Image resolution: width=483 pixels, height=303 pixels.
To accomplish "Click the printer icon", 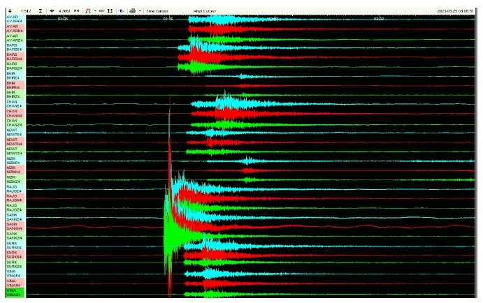I will click(x=133, y=11).
